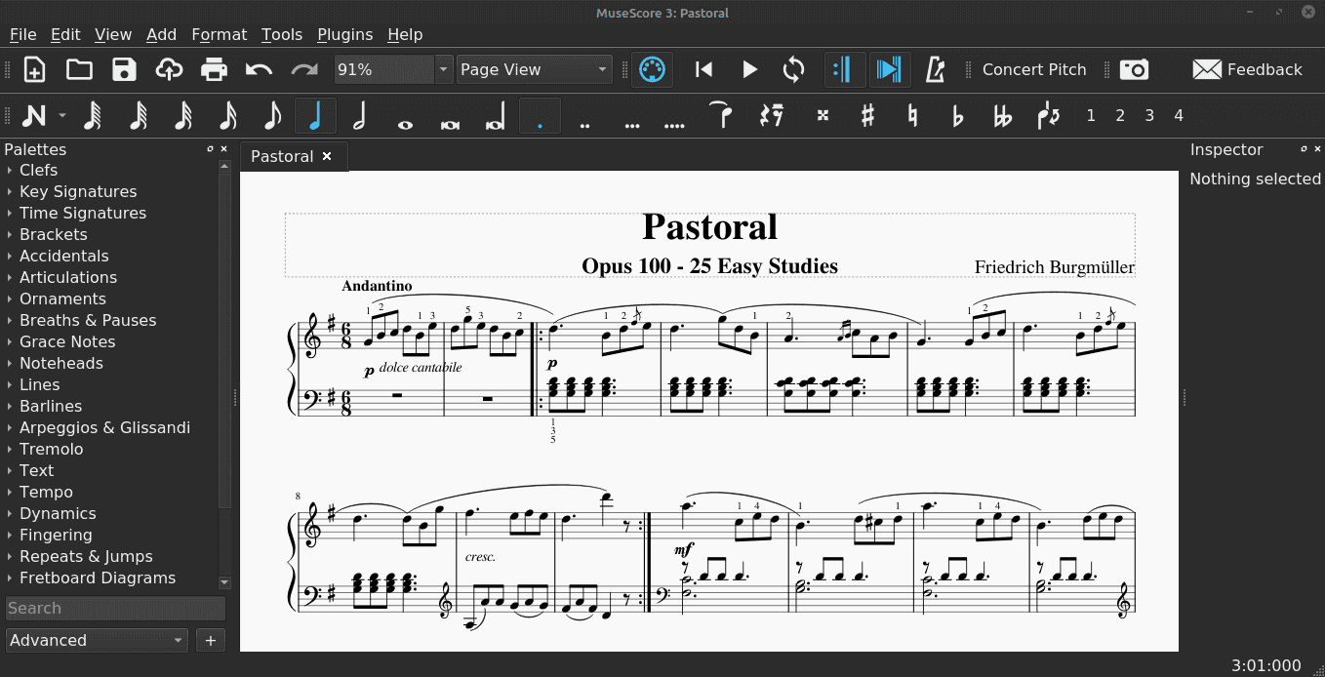The width and height of the screenshot is (1325, 677).
Task: Toggle the MIDI input button
Action: tap(651, 69)
